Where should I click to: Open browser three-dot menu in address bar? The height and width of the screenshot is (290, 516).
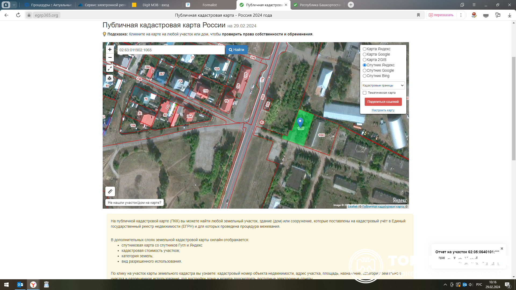461,15
